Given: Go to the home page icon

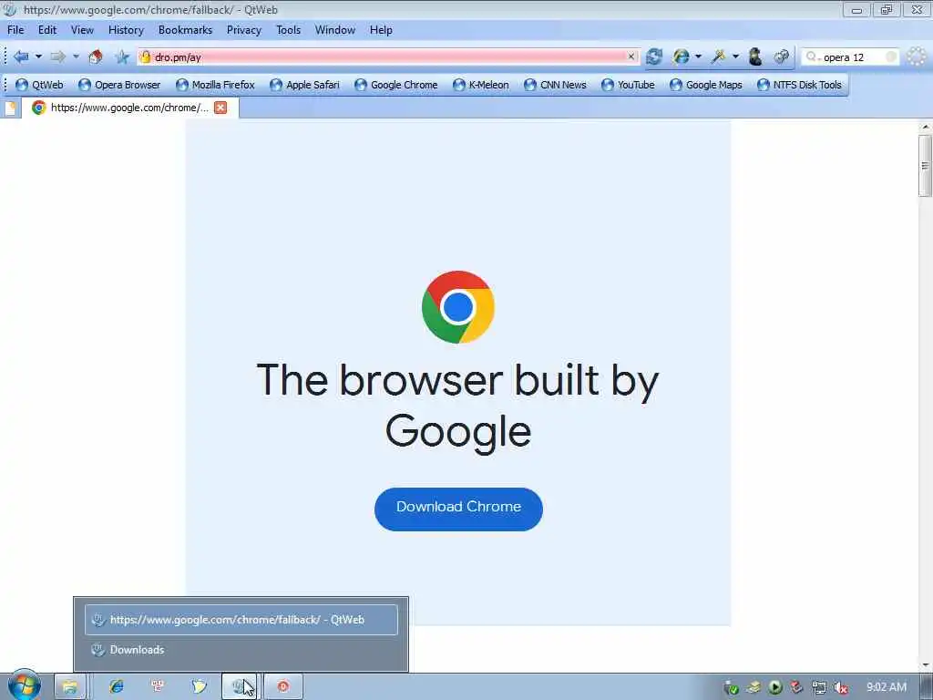Looking at the screenshot, I should click(x=95, y=57).
